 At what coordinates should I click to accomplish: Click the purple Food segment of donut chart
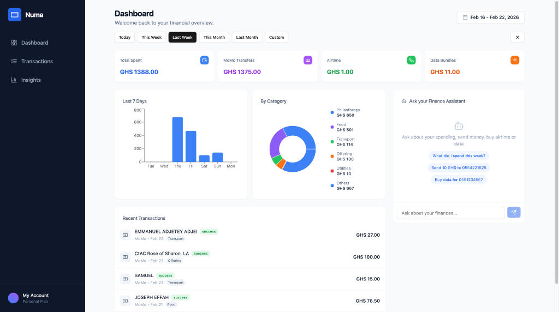pos(276,143)
